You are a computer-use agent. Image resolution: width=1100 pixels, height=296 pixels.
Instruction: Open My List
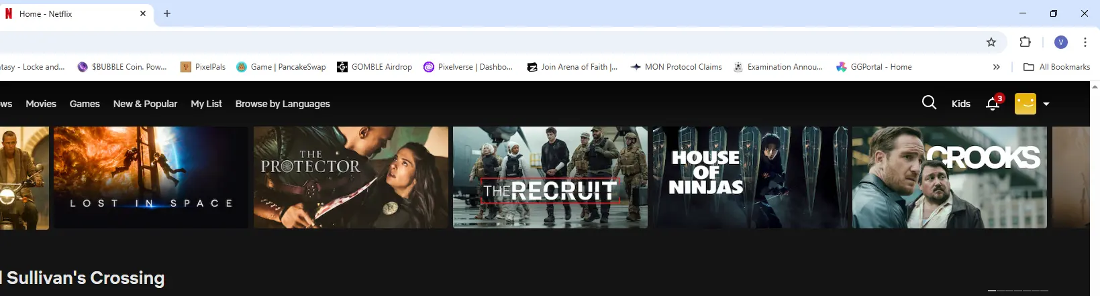coord(206,104)
